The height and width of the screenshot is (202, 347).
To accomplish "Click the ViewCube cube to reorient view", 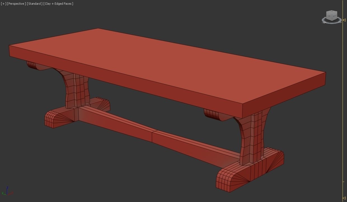I will tap(332, 16).
